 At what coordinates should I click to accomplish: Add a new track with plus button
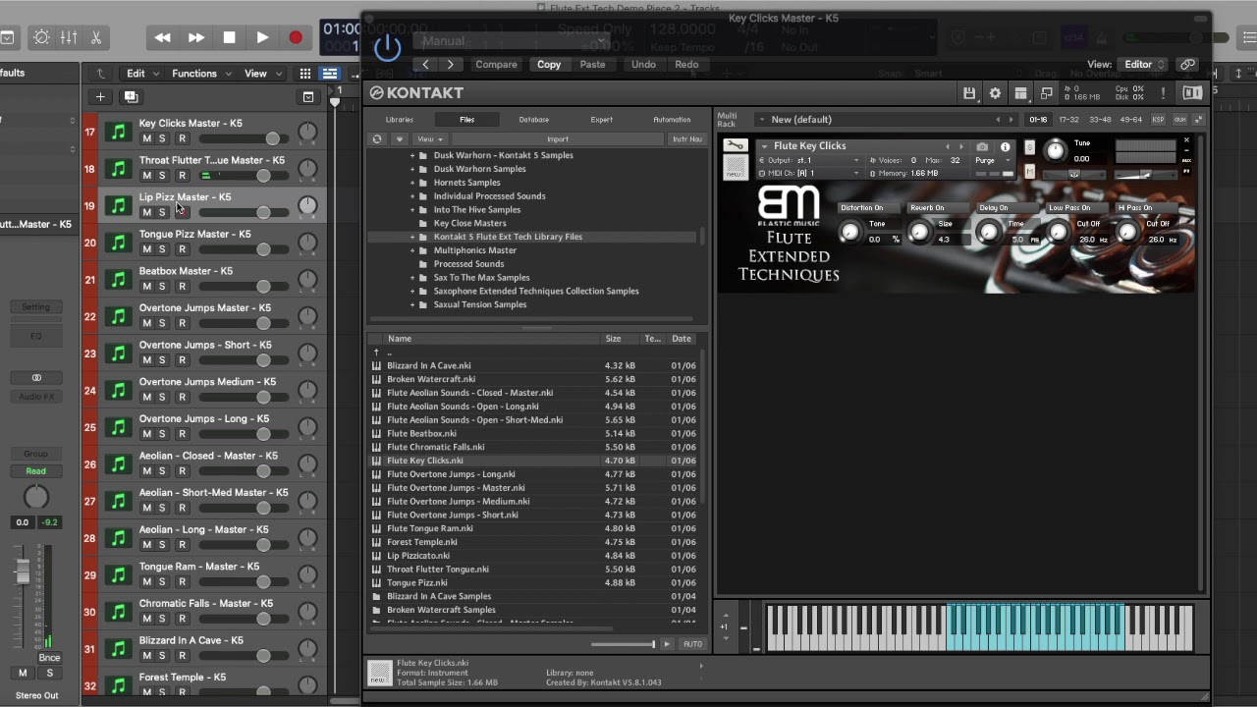[100, 96]
